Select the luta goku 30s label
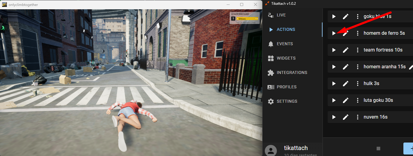The image size is (413, 156). click(378, 100)
